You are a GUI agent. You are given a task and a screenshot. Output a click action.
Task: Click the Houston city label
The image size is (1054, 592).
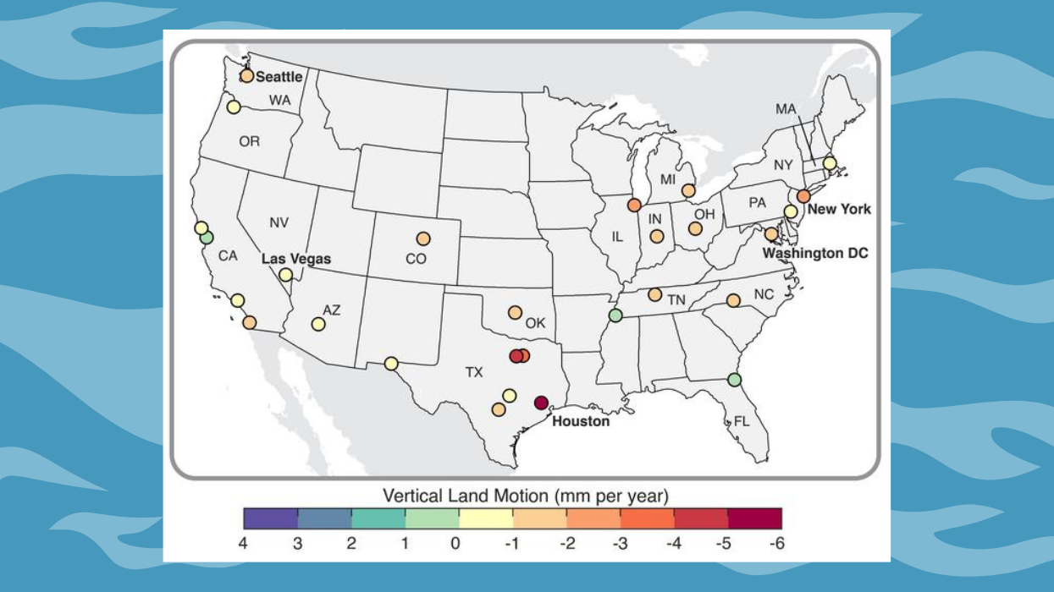580,419
